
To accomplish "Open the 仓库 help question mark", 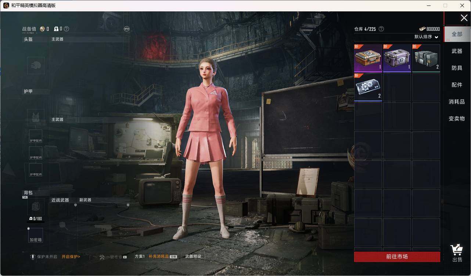I will pos(381,29).
